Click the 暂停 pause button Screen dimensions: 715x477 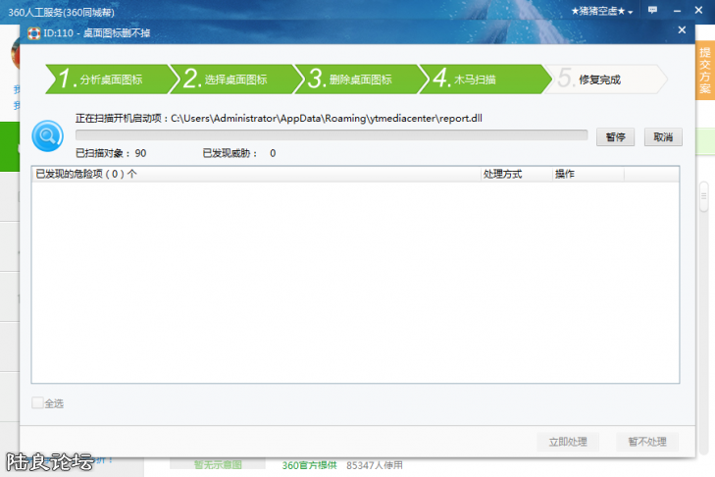pos(615,137)
